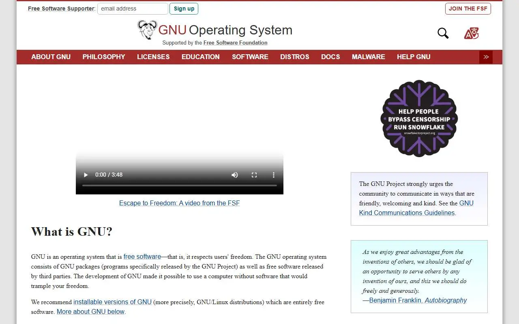The width and height of the screenshot is (519, 324).
Task: Open the PHILOSOPHY menu
Action: tap(104, 57)
